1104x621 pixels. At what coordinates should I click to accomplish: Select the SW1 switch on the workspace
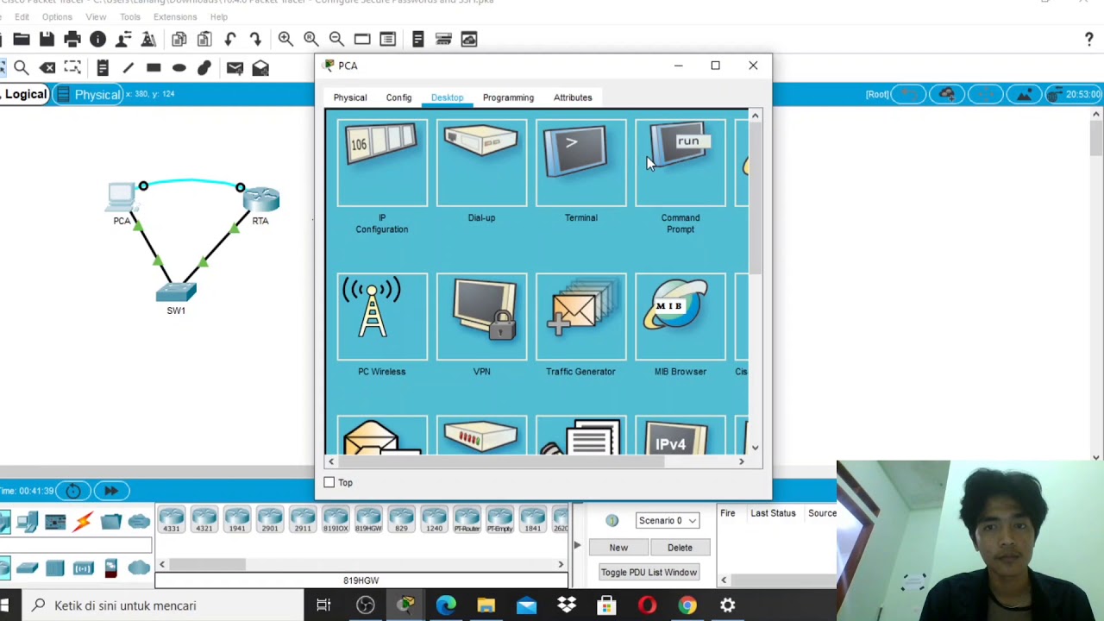coord(176,292)
